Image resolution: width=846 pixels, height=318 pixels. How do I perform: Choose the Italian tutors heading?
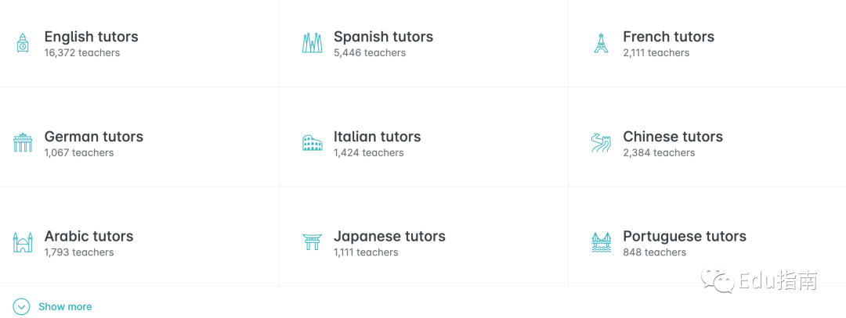pos(377,137)
